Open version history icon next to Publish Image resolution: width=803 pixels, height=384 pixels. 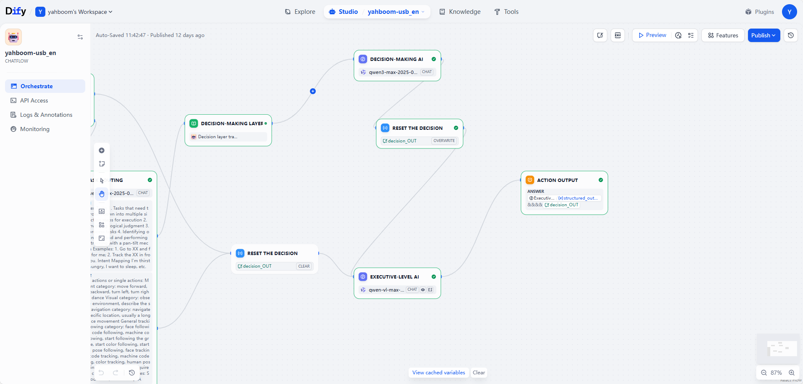coord(791,35)
